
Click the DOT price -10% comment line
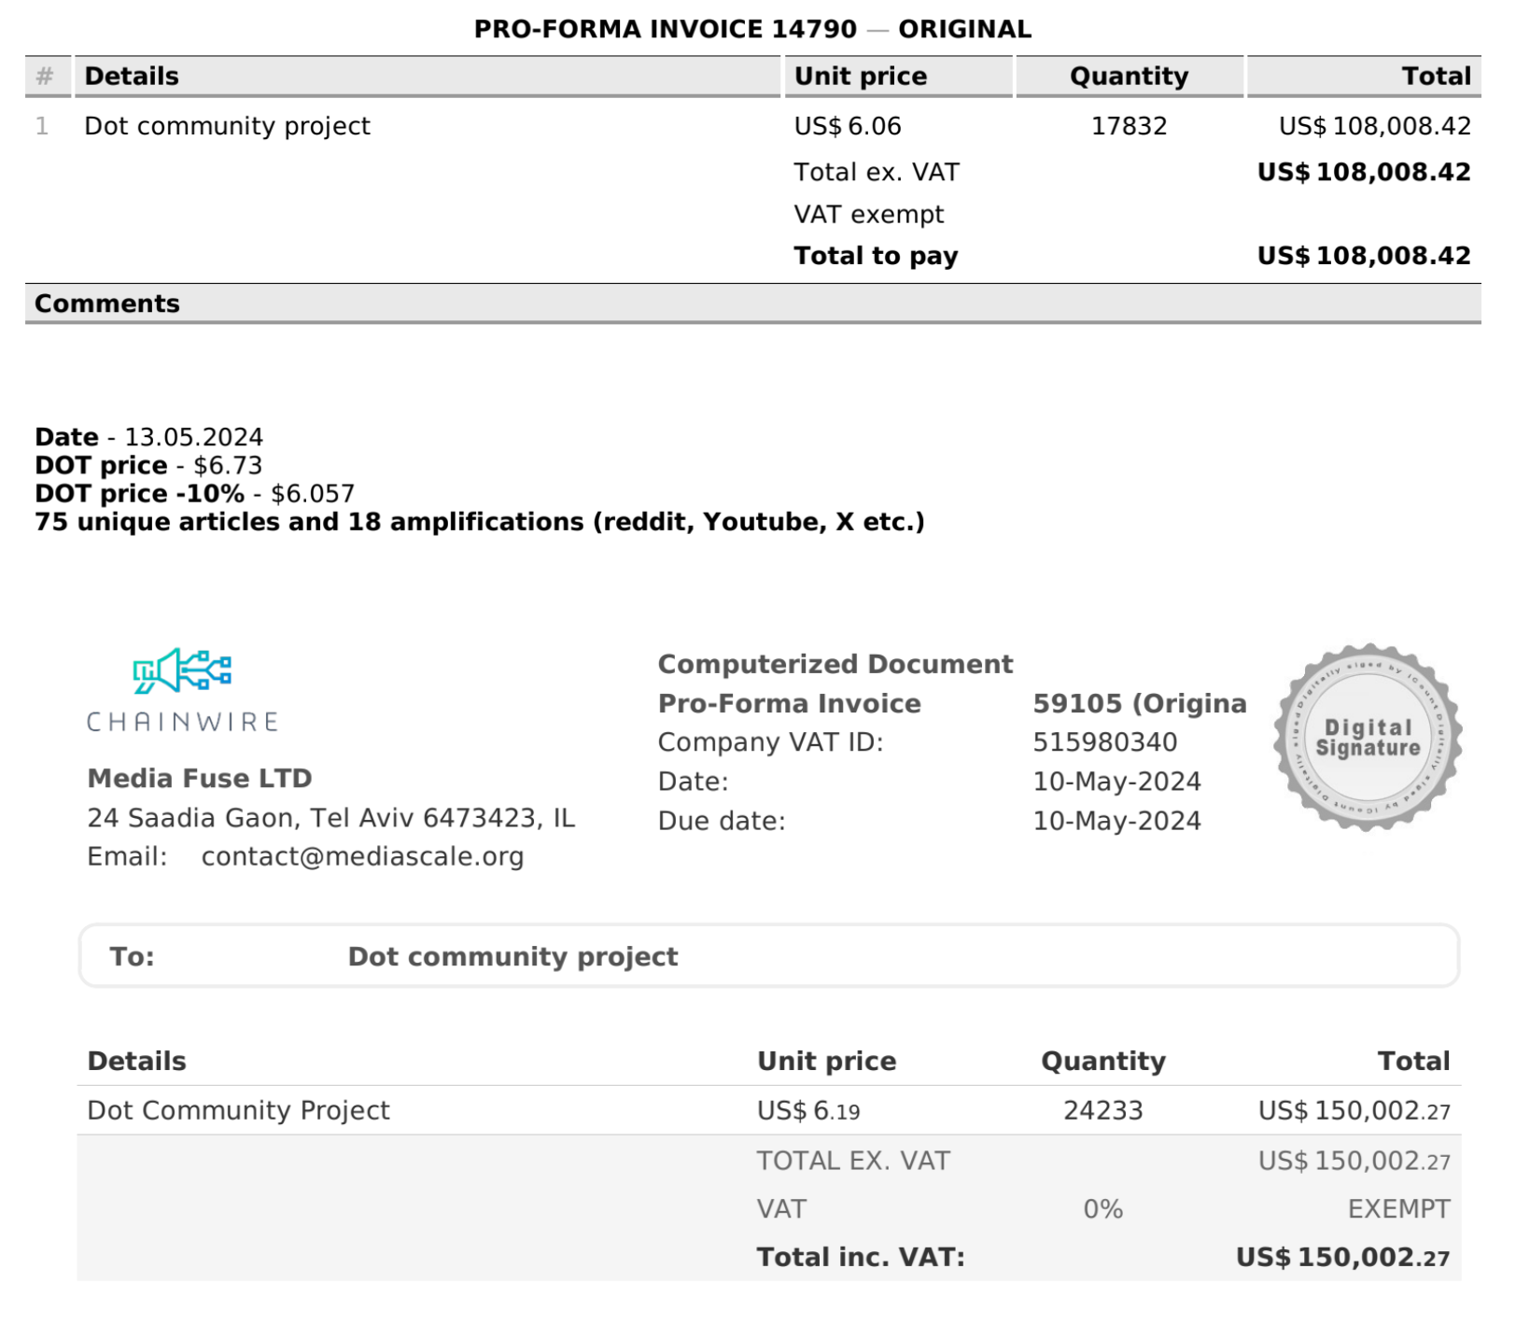pos(194,493)
